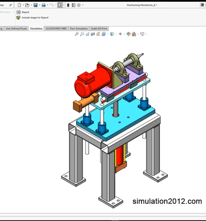This screenshot has height=221, width=206.
Task: Expand the New document dropdown arrow
Action: 23,5
